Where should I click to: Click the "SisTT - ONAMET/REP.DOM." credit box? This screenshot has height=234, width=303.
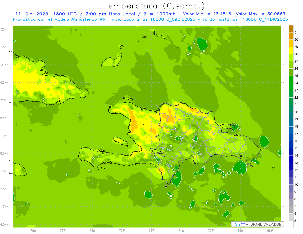pyautogui.click(x=257, y=224)
